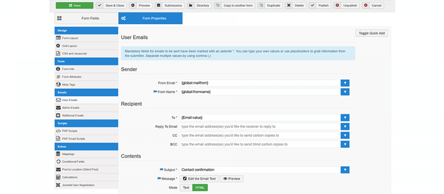Open Form Layout in the sidebar
This screenshot has height=194, width=444.
[86, 38]
